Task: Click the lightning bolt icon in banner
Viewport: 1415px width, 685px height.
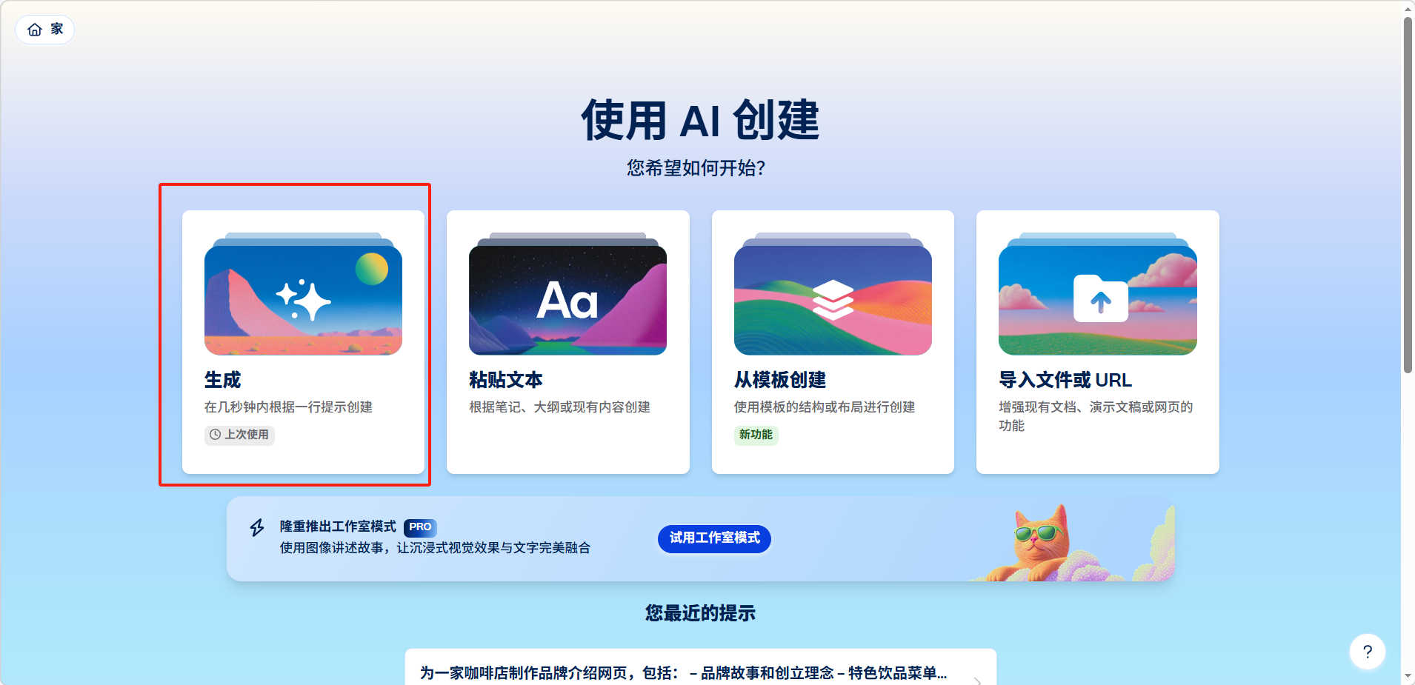Action: 257,527
